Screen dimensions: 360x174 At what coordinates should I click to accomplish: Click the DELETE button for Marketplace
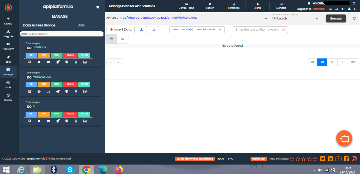click(70, 84)
